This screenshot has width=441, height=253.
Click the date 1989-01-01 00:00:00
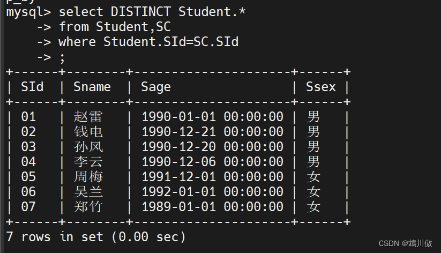pos(212,206)
